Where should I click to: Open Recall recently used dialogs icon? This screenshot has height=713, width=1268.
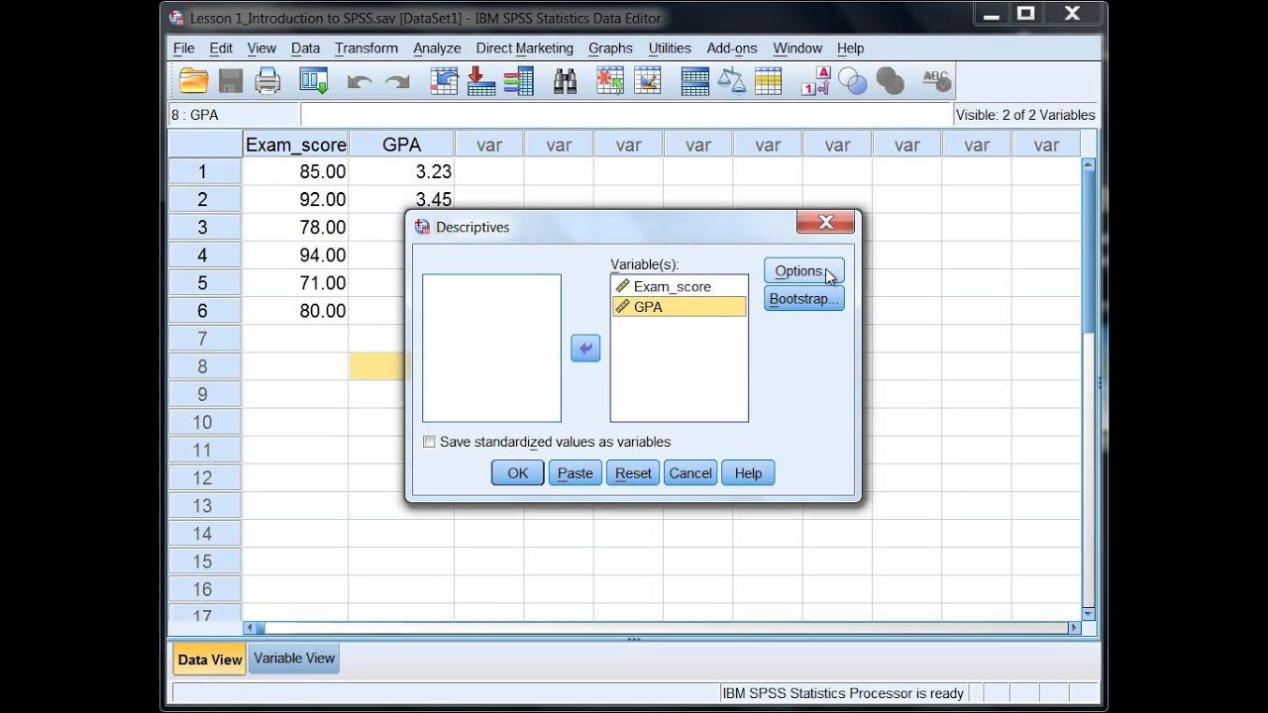[x=314, y=81]
